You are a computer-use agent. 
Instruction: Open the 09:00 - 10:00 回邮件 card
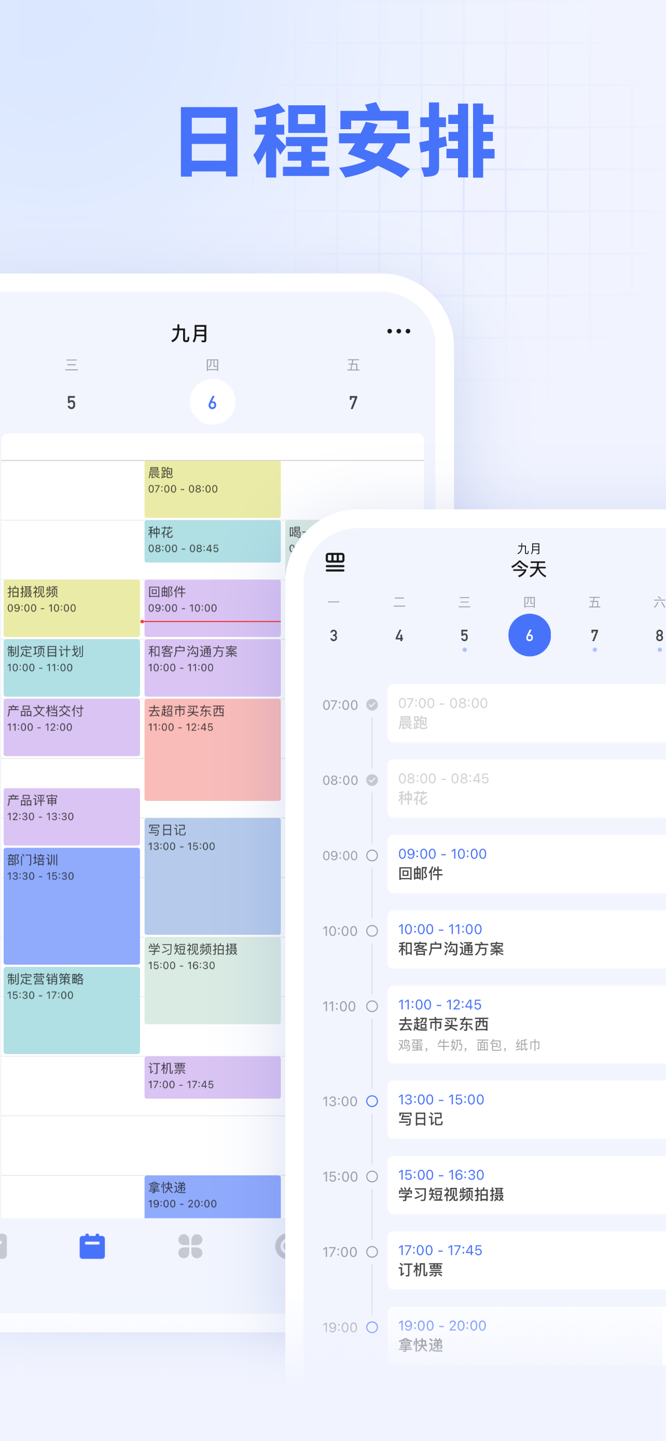click(527, 864)
